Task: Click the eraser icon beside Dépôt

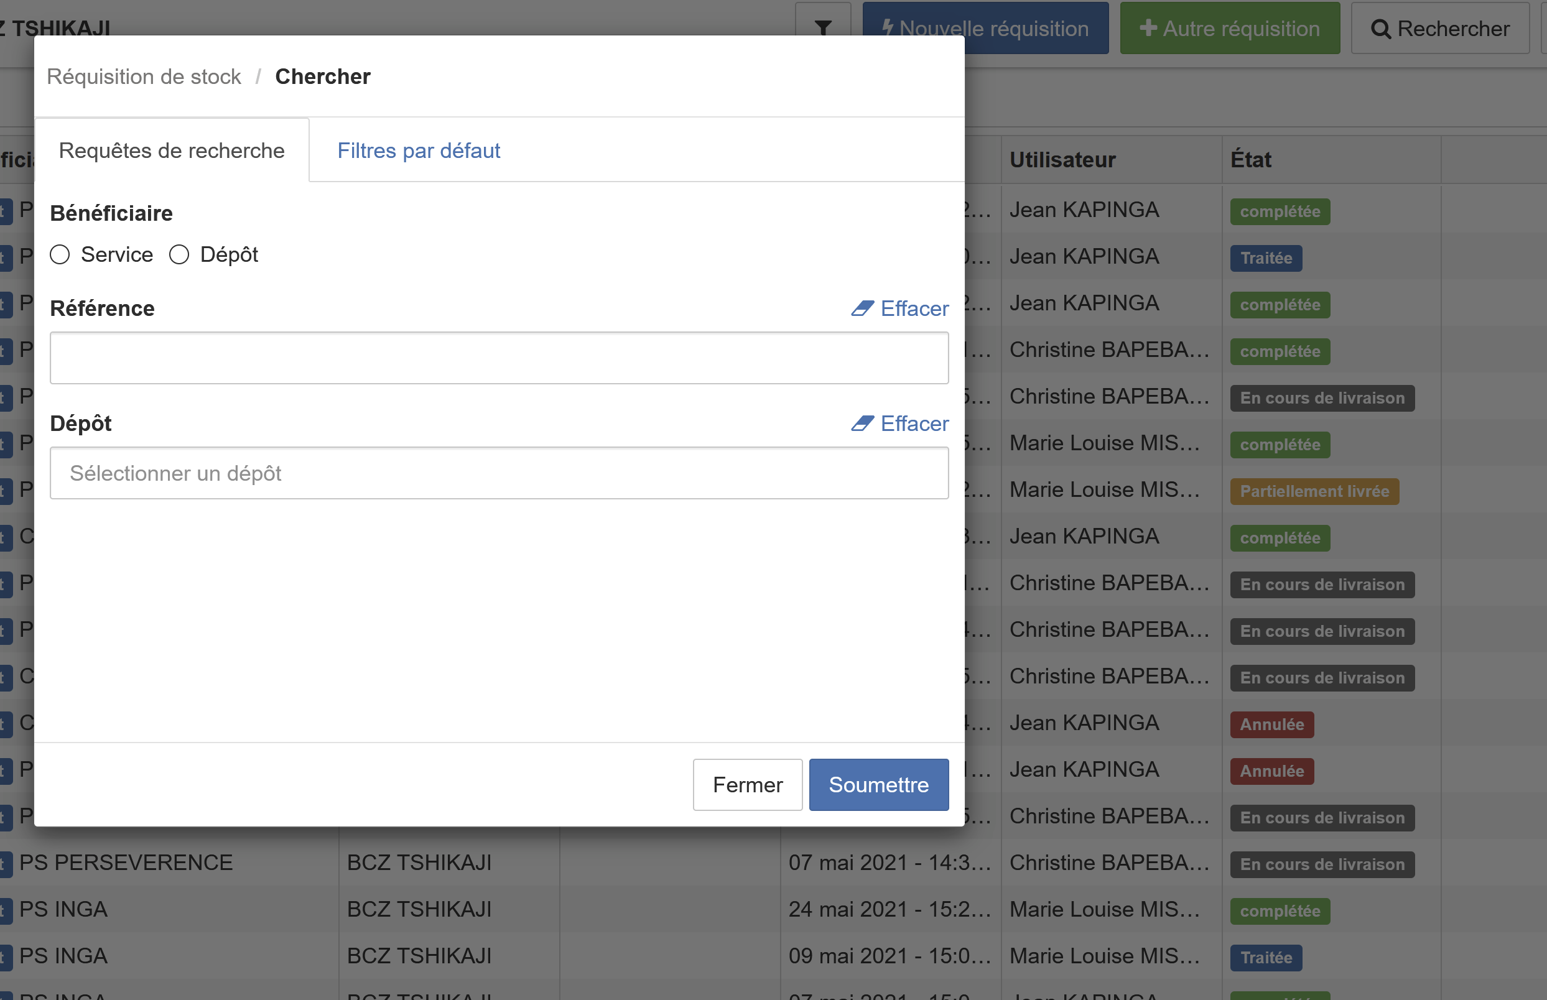Action: coord(863,424)
